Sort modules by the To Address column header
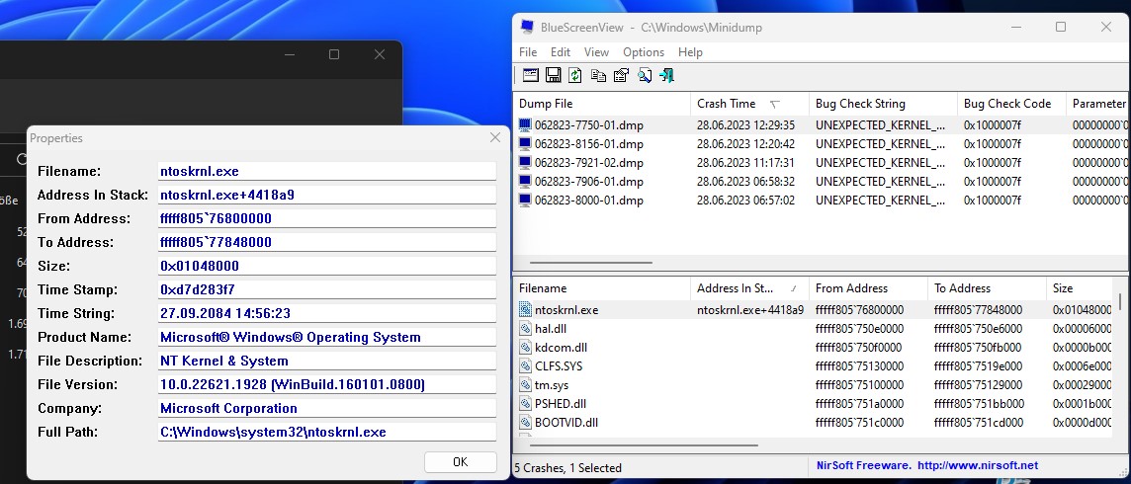1131x484 pixels. [x=987, y=288]
